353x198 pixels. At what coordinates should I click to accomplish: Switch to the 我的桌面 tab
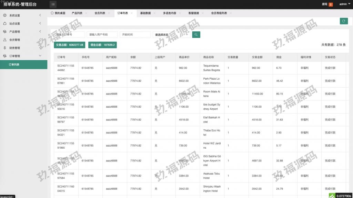(x=58, y=13)
